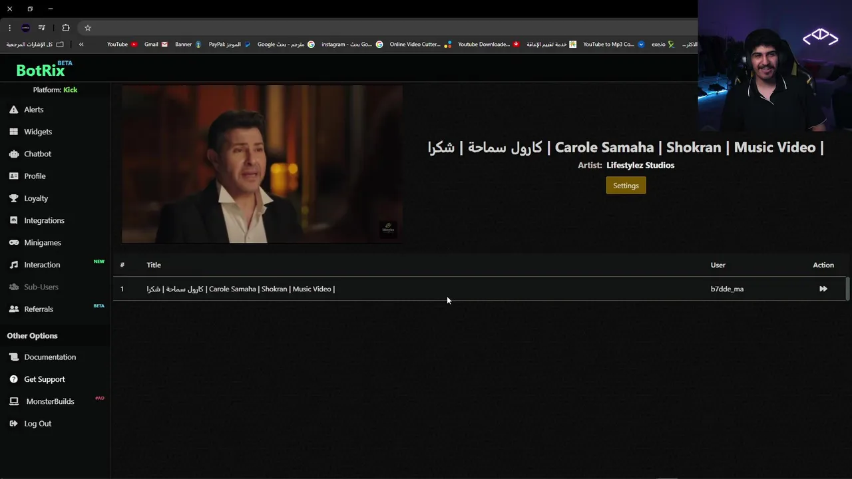Click the User column header
This screenshot has width=852, height=479.
718,265
